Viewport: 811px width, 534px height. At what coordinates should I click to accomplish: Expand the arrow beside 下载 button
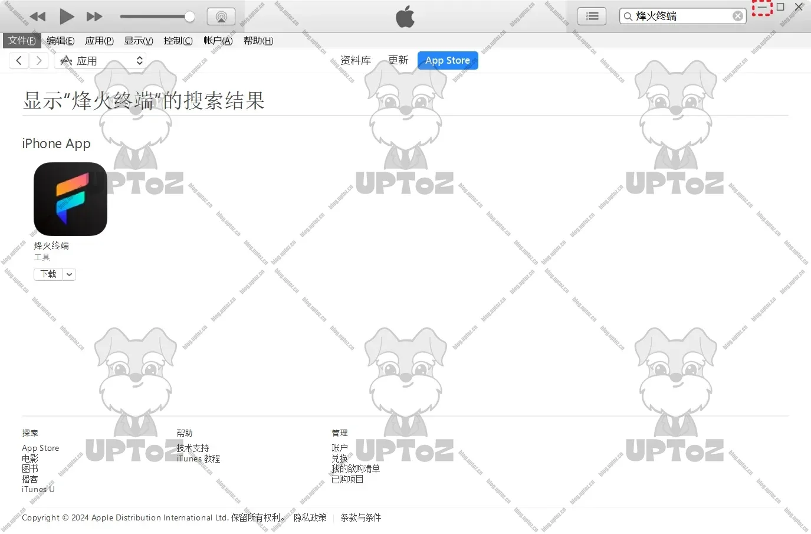pos(69,274)
